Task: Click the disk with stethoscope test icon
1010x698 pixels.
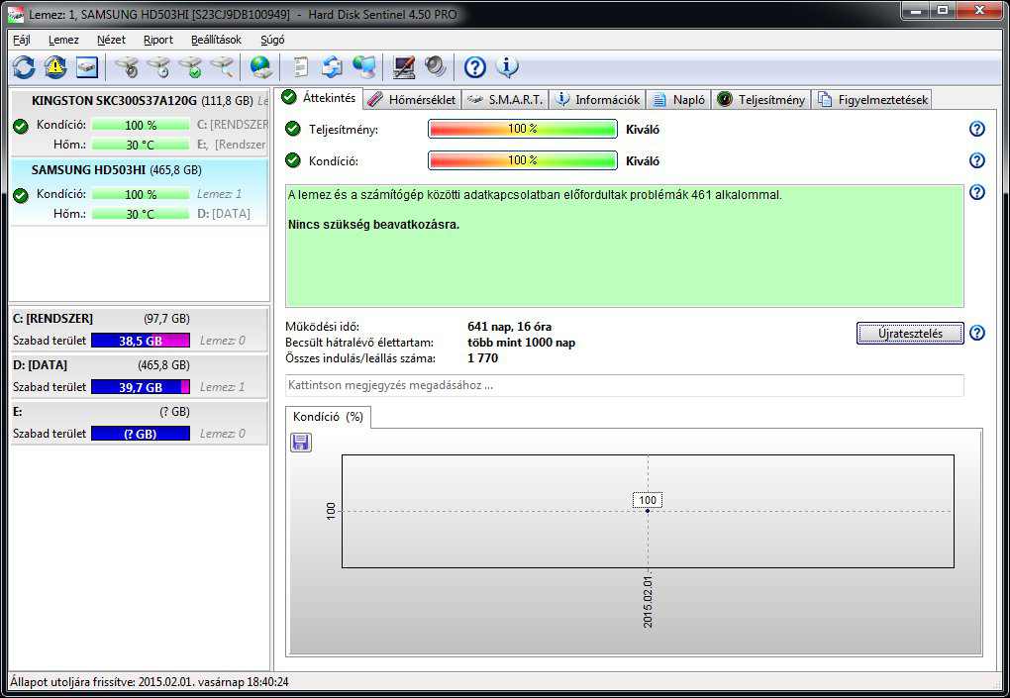Action: [127, 67]
